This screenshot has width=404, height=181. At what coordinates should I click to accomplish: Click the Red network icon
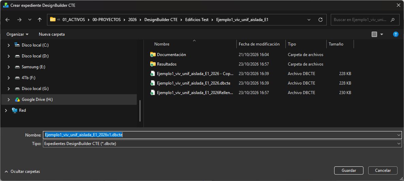(x=15, y=110)
